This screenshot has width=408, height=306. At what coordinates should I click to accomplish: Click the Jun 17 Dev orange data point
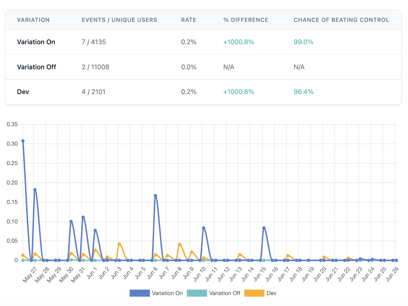coord(288,256)
